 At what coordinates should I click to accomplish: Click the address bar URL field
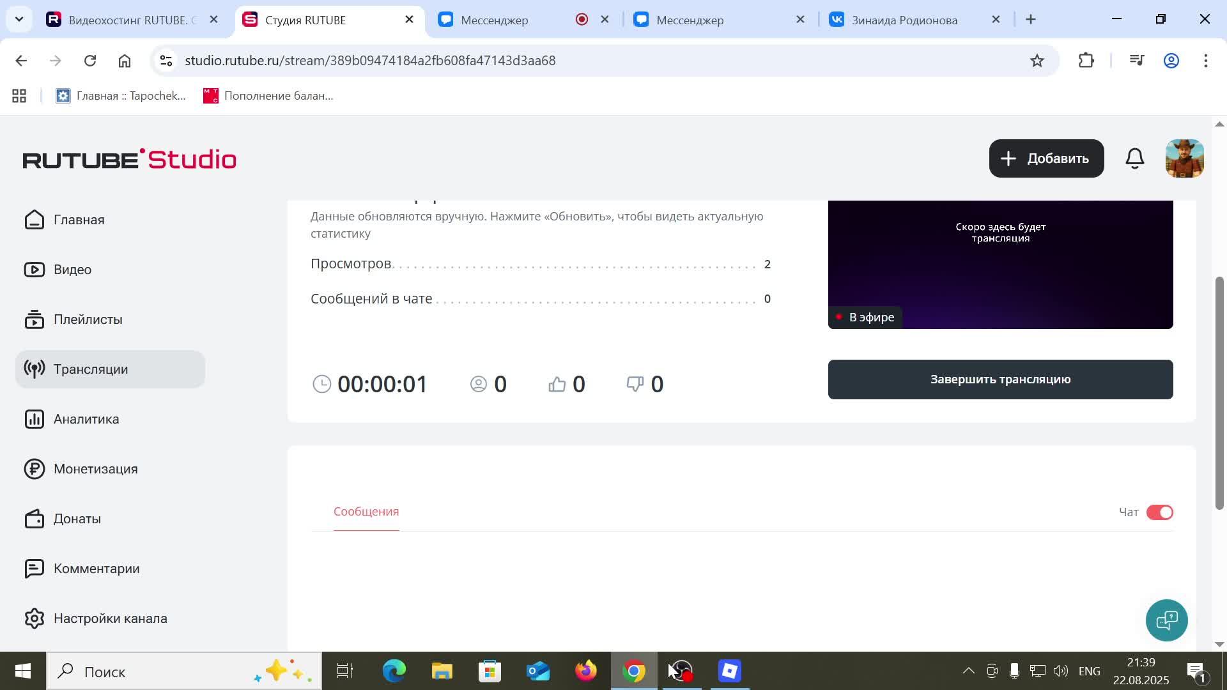coord(369,60)
